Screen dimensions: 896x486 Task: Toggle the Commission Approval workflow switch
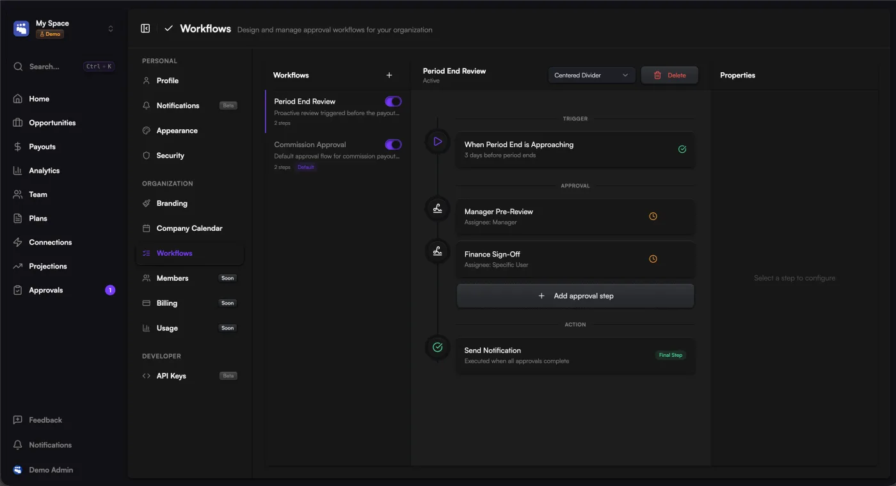tap(393, 145)
